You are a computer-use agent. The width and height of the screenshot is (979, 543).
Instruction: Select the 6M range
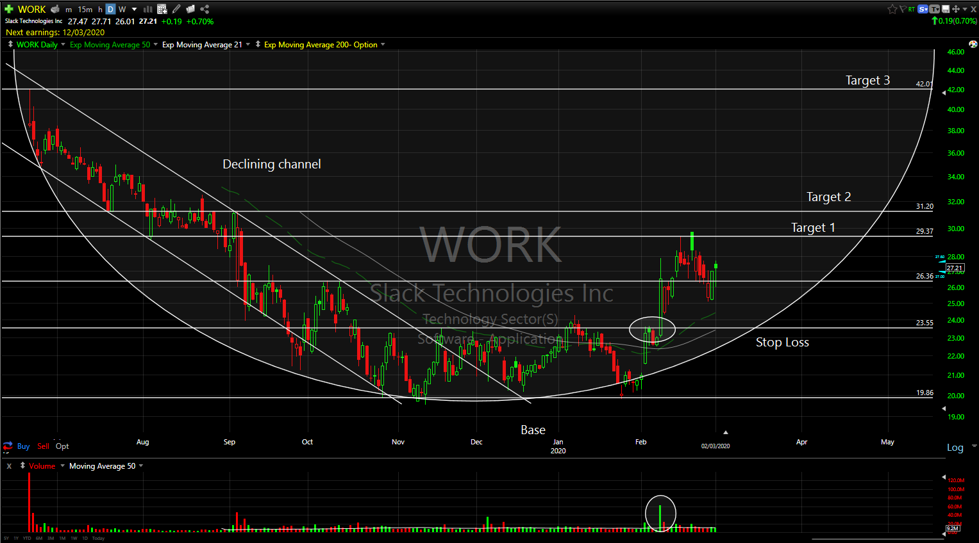(39, 538)
